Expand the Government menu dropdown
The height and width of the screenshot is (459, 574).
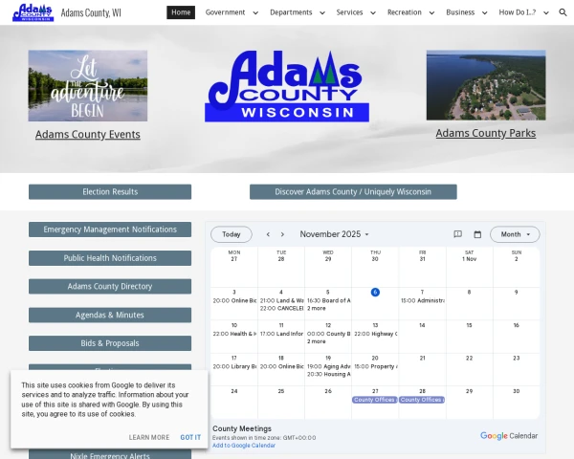[231, 12]
